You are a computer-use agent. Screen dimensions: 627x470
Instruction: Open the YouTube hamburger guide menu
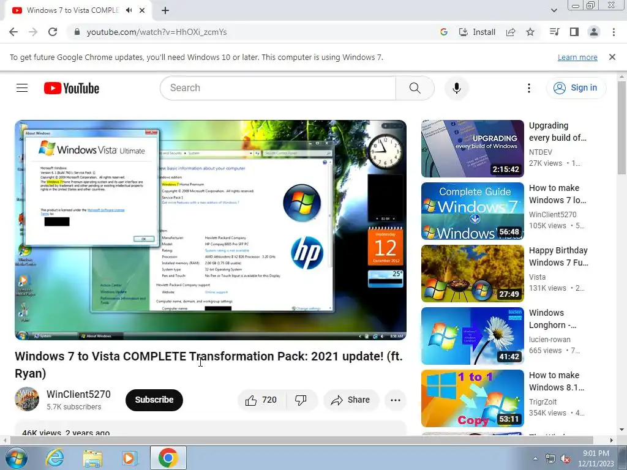[22, 88]
